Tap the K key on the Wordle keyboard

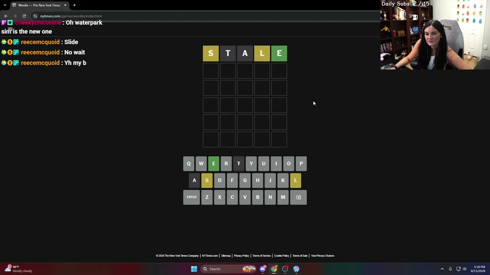[283, 180]
